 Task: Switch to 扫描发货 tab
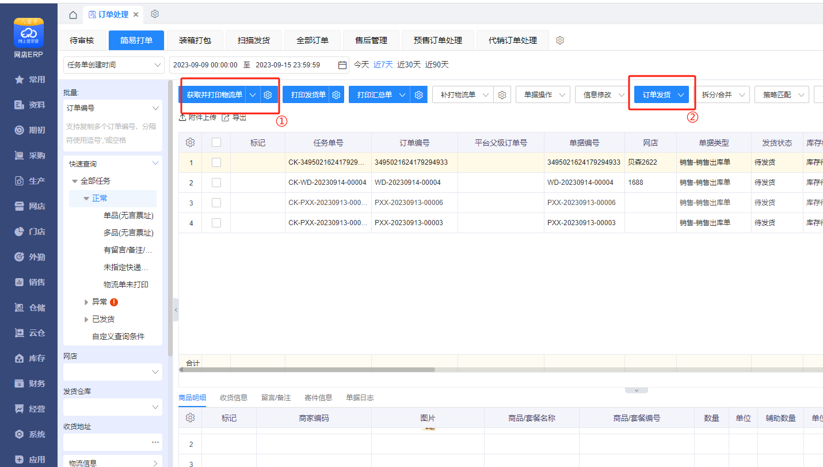(254, 40)
